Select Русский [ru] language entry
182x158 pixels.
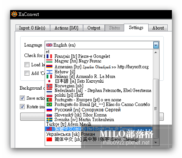pyautogui.click(x=99, y=110)
